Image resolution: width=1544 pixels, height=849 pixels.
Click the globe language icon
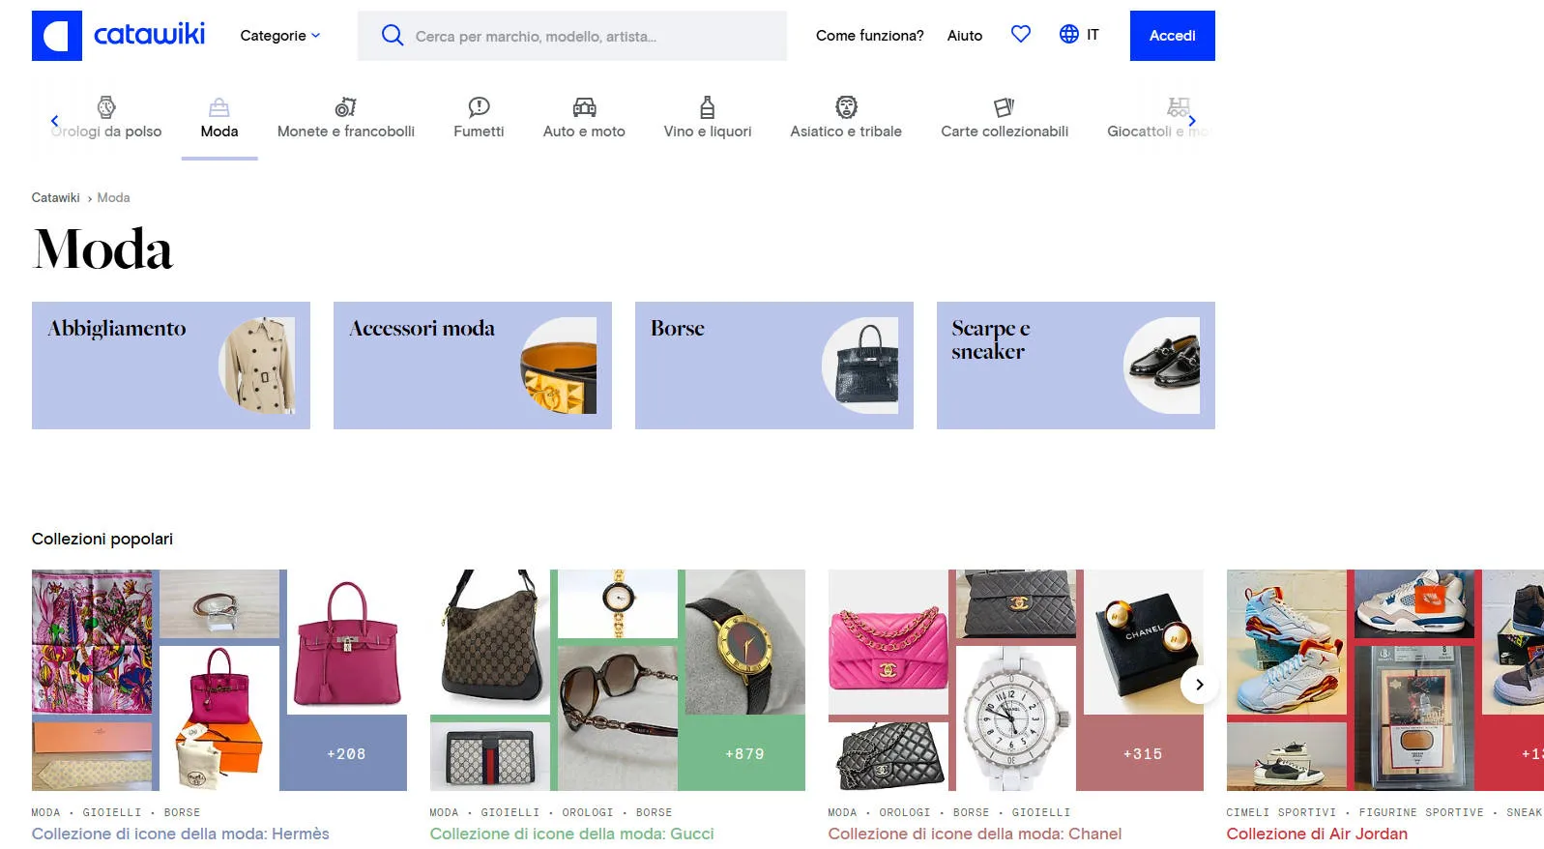point(1068,35)
